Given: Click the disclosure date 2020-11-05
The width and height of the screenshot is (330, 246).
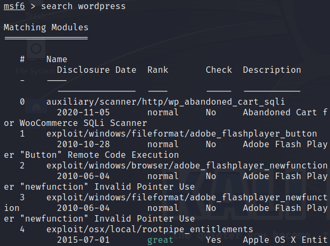Looking at the screenshot, I should coord(83,112).
